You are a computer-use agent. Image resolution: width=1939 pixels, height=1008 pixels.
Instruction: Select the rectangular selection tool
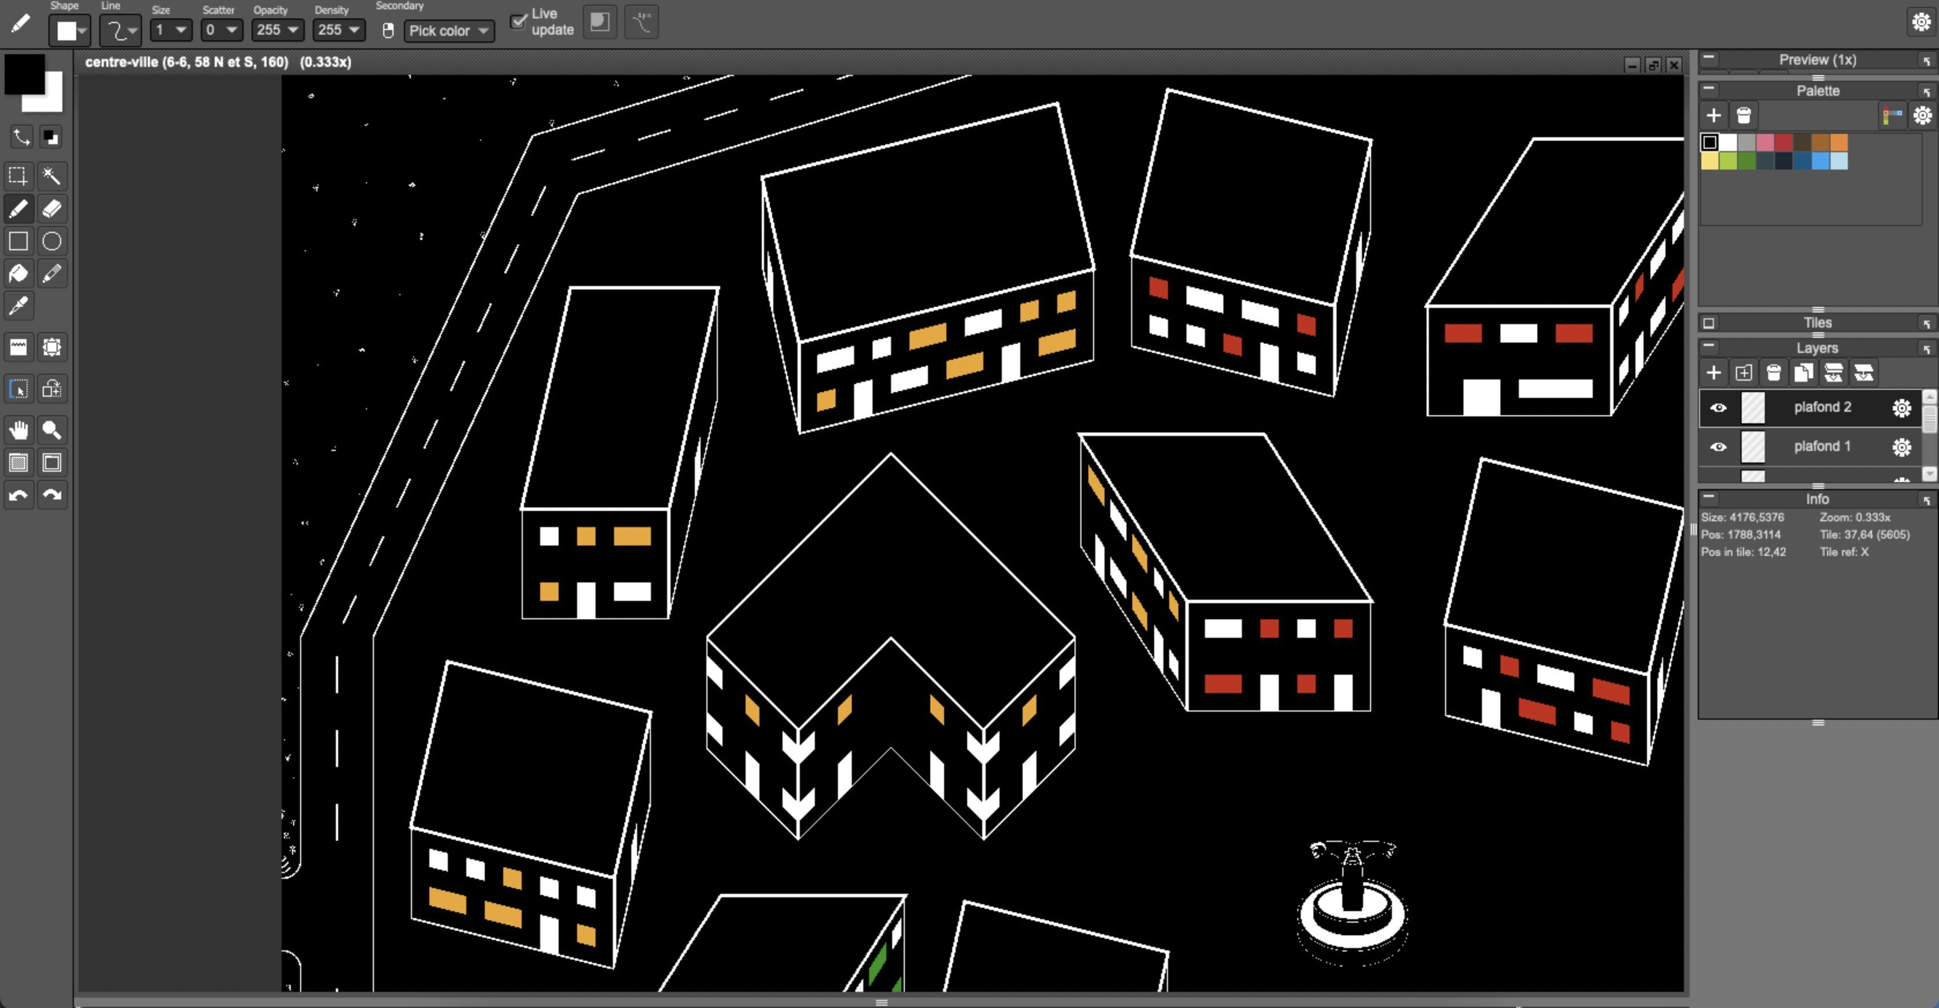tap(18, 176)
